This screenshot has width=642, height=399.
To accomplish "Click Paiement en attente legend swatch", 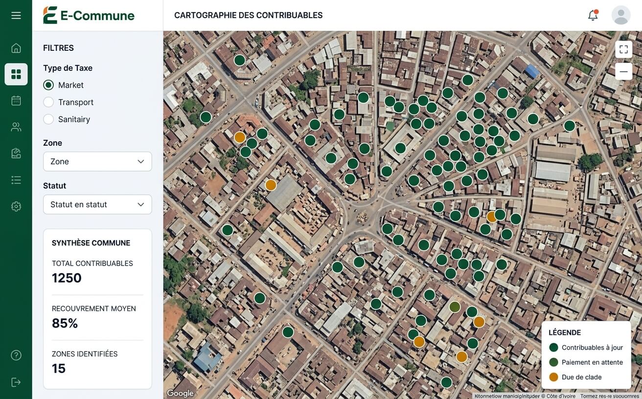I will tap(553, 362).
